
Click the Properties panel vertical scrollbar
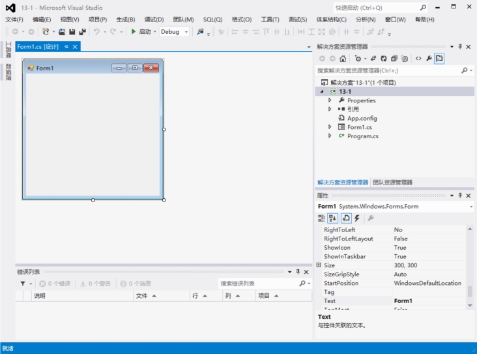[470, 290]
